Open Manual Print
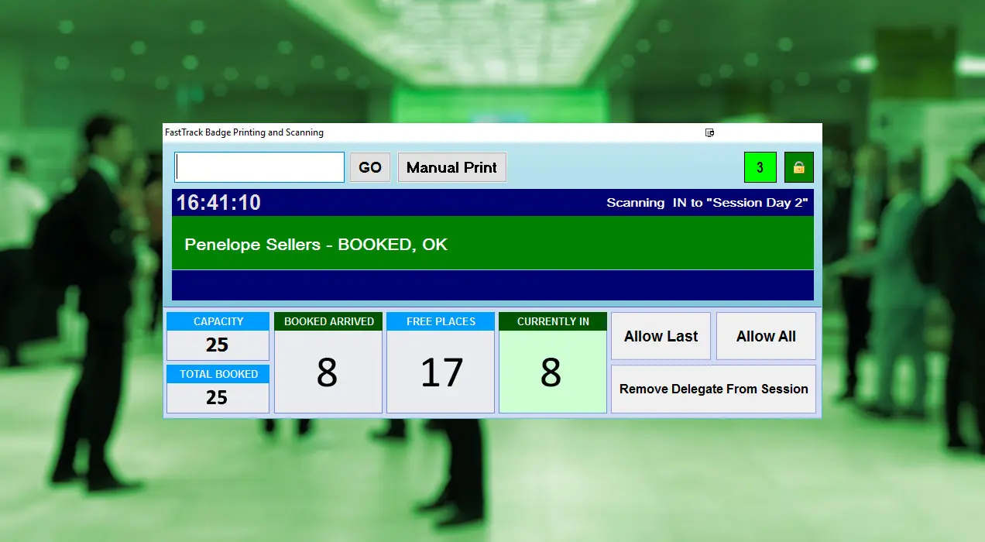 coord(451,166)
